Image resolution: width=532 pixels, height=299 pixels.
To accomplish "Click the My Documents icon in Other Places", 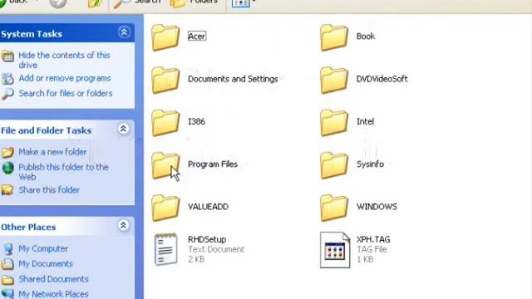I will pyautogui.click(x=7, y=264).
